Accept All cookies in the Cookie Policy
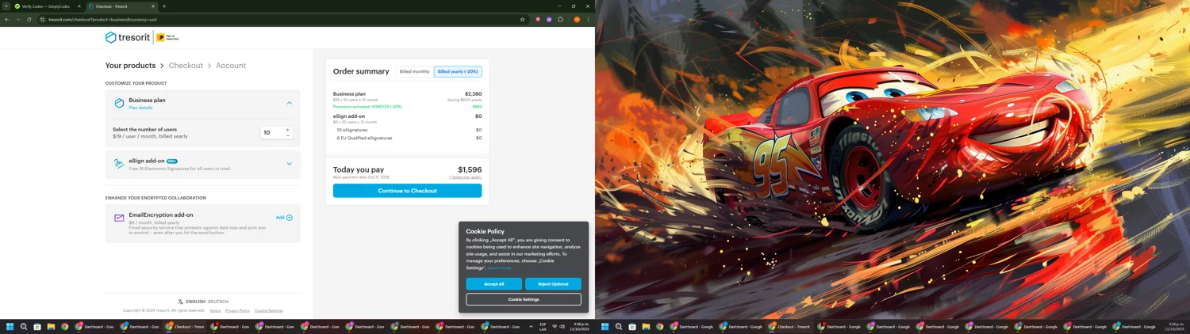The image size is (1190, 334). [x=493, y=283]
